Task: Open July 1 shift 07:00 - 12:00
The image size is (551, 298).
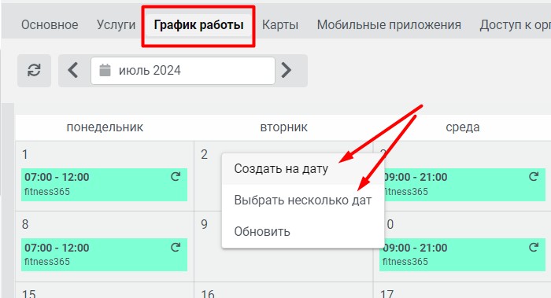Action: [104, 185]
